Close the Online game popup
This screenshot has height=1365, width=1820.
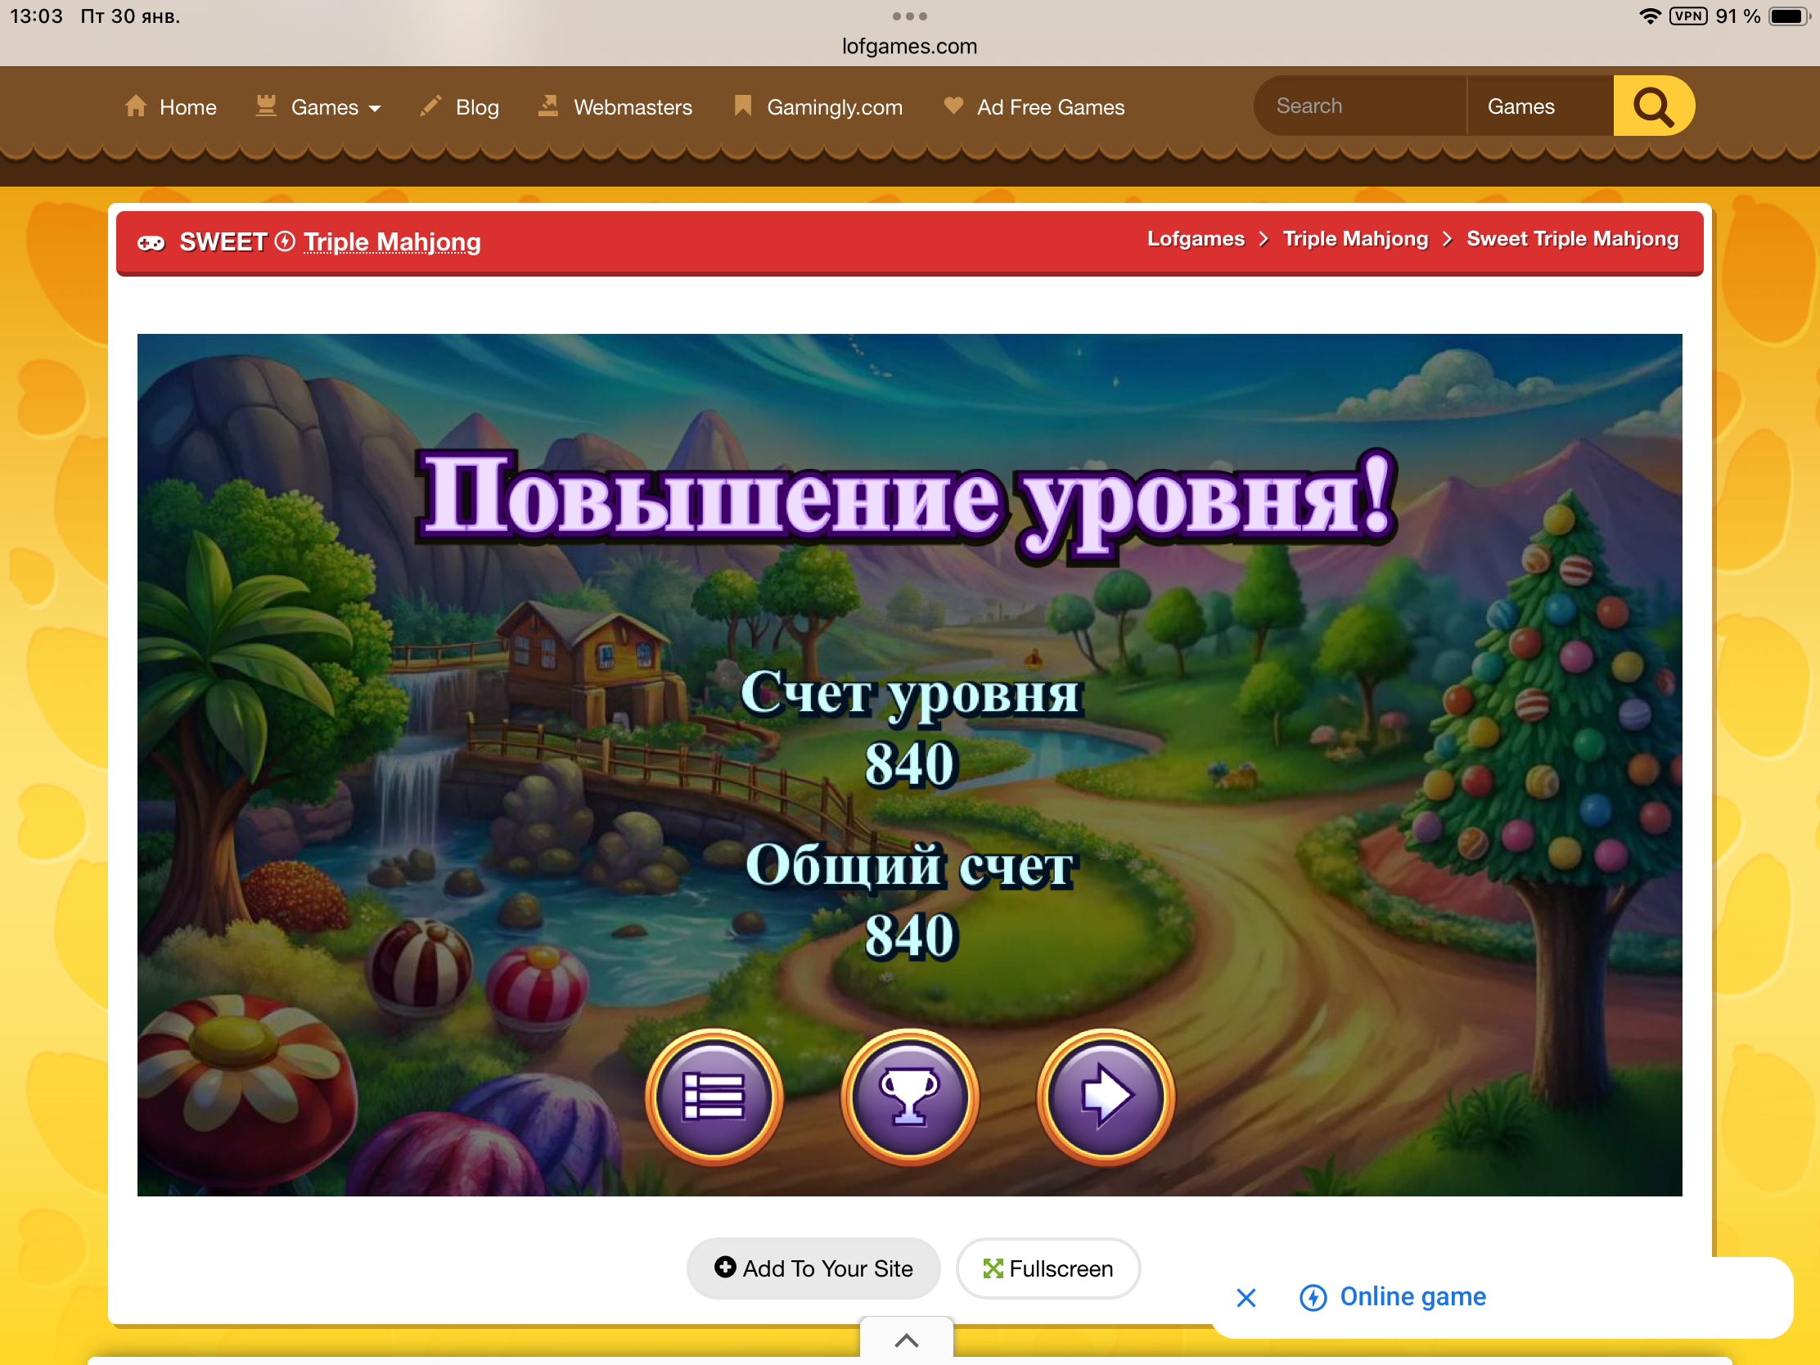(1246, 1298)
